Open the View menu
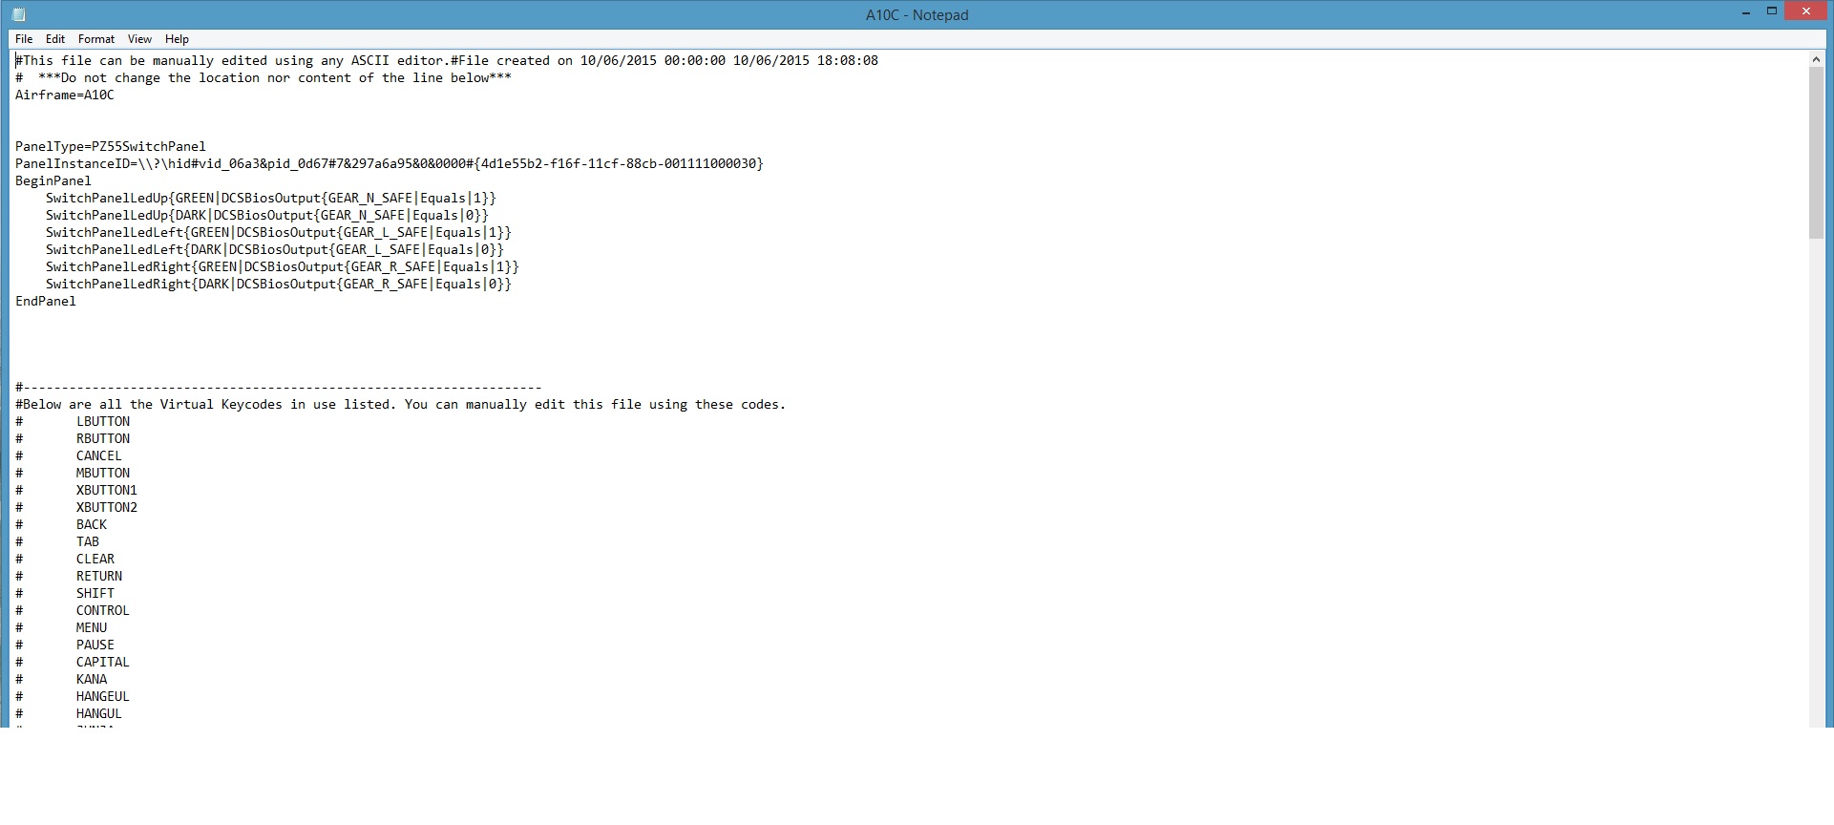Viewport: 1834px width, 825px height. (139, 39)
